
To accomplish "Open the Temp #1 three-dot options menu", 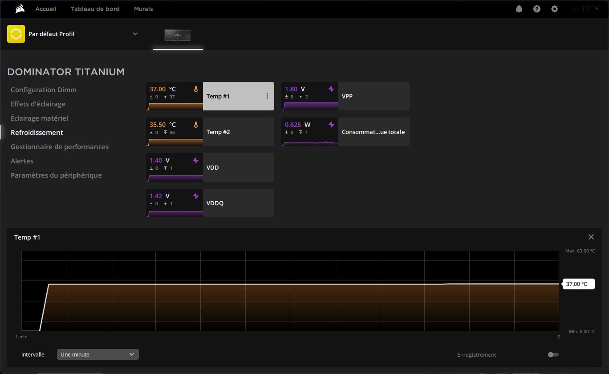I will click(267, 96).
